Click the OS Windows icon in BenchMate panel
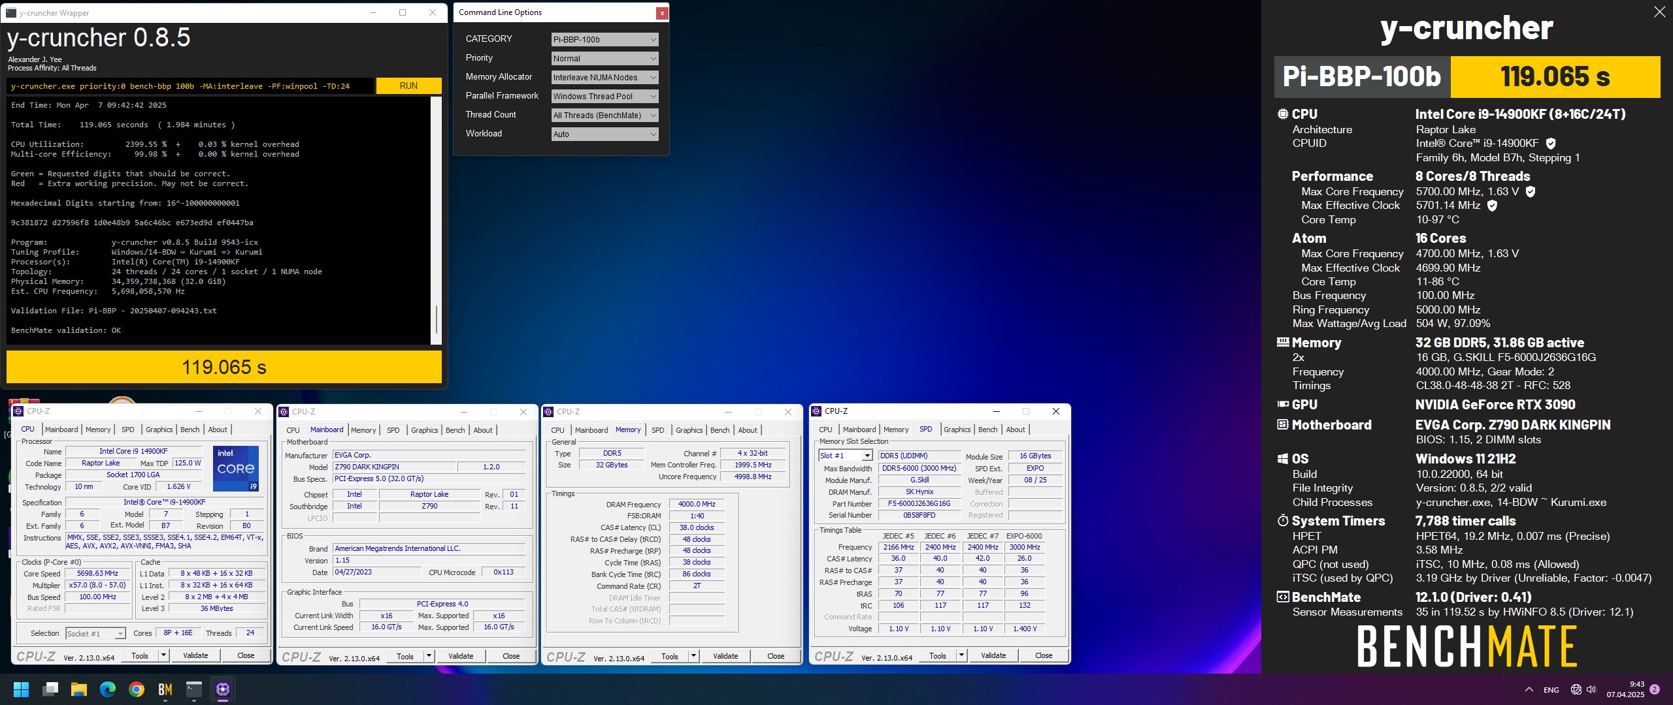Screen dimensions: 1673x705 (x=1283, y=459)
